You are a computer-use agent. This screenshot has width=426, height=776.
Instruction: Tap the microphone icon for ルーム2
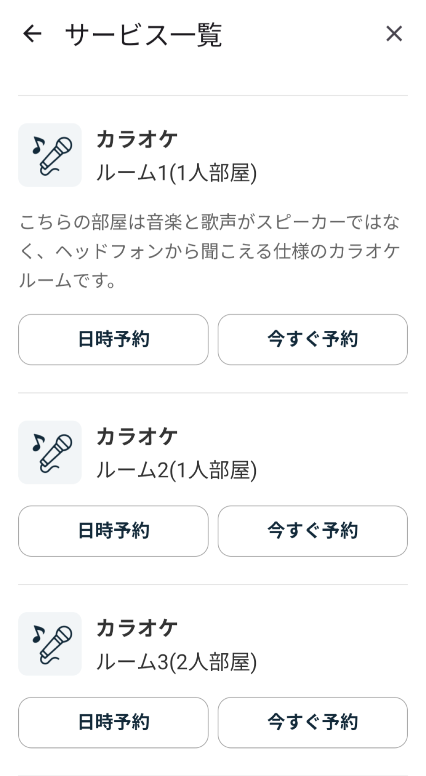(50, 452)
